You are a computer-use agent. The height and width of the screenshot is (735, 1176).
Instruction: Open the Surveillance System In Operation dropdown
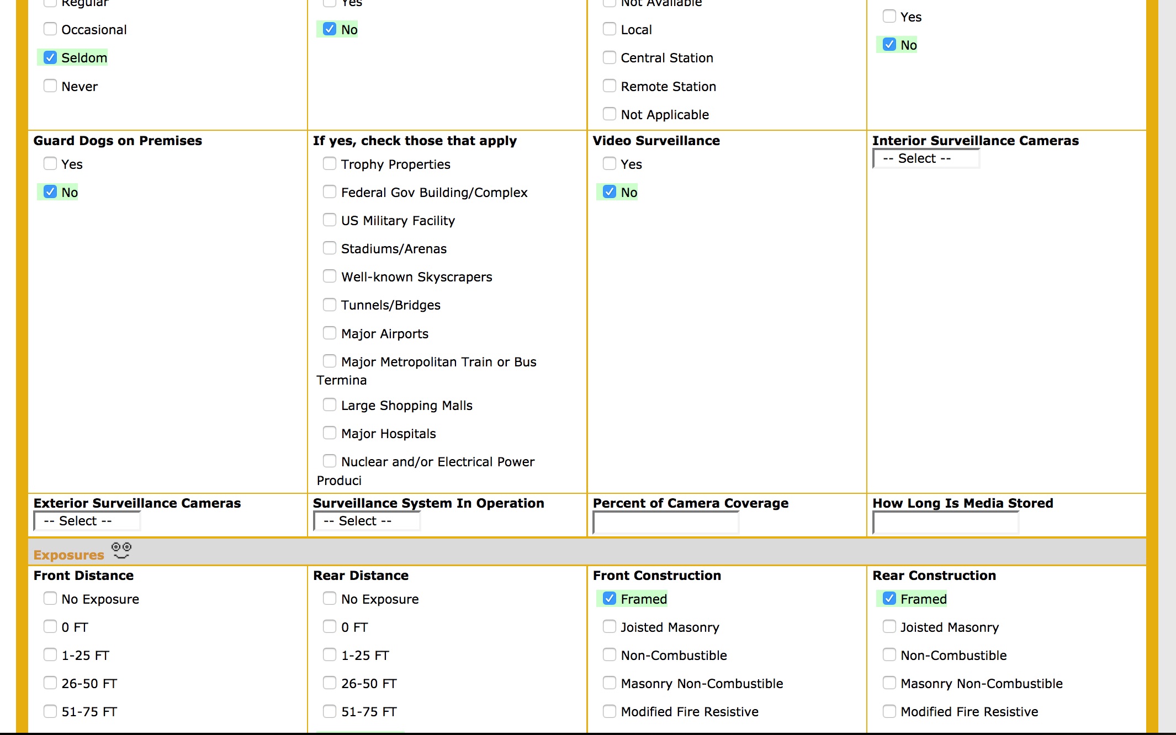point(367,520)
